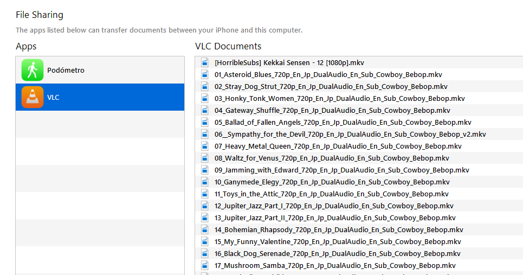523x275 pixels.
Task: Click the file icon for 01_Asteroid_Blues
Action: [x=205, y=74]
